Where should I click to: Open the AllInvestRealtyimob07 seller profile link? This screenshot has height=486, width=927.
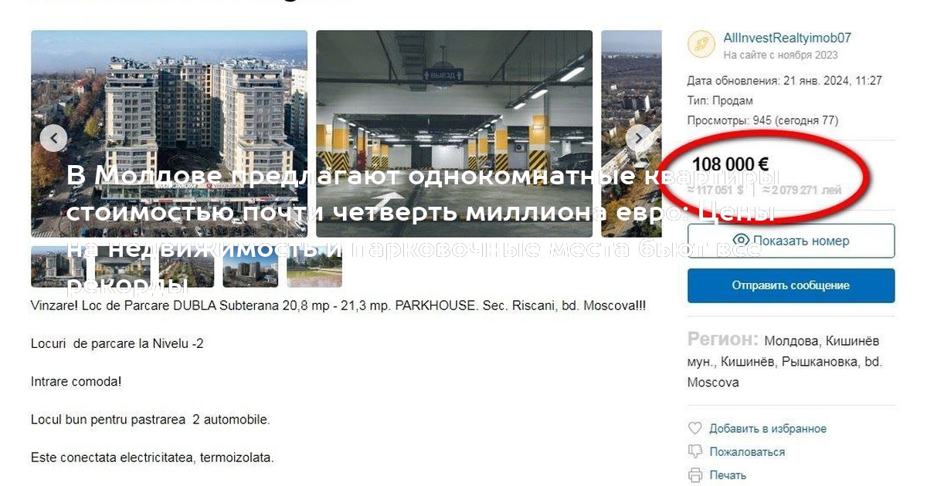tap(787, 38)
